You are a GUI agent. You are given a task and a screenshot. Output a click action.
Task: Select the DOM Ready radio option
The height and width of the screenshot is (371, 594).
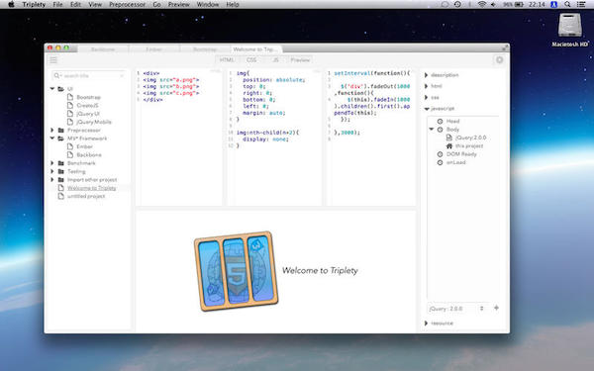pos(440,154)
